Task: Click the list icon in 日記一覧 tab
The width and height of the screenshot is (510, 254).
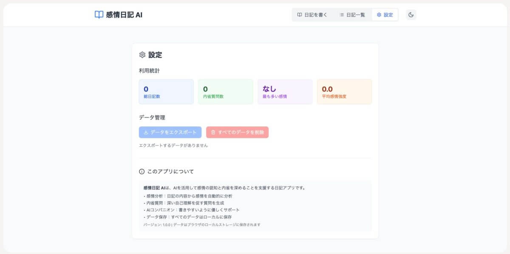Action: click(x=341, y=15)
